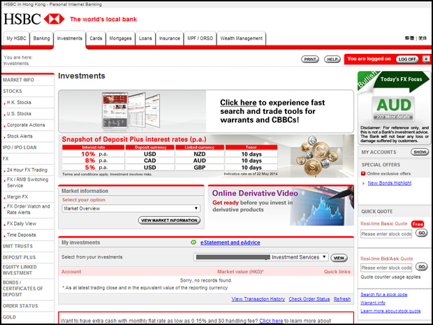The image size is (433, 325).
Task: Click the HSBC hexagon logo
Action: coord(54,19)
